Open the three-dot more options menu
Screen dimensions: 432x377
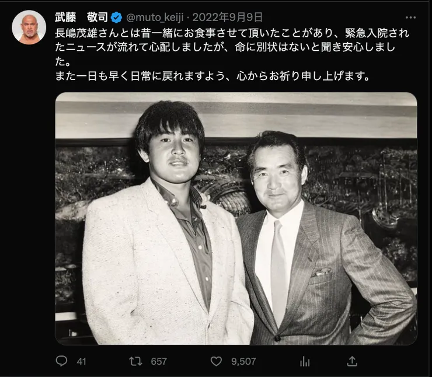point(410,18)
